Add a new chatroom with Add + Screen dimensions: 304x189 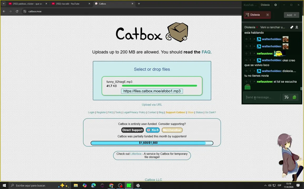291,15
